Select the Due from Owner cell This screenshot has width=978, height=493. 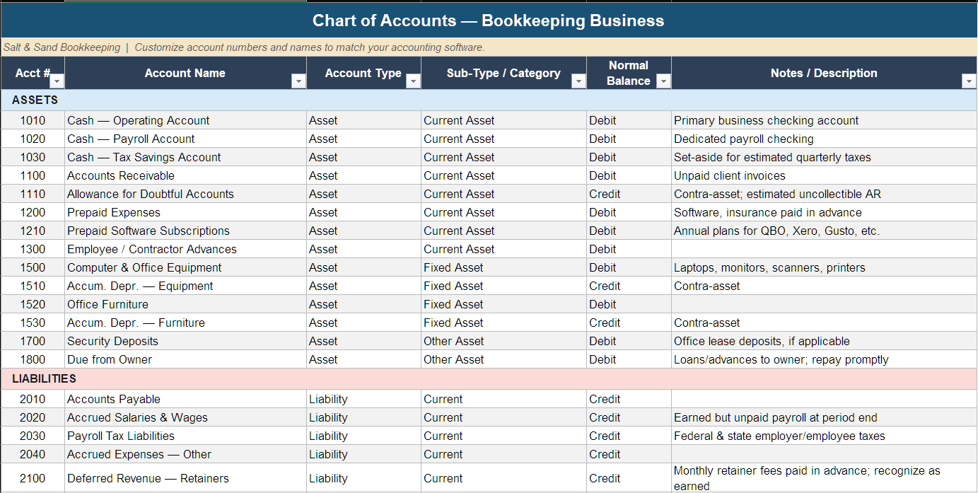pyautogui.click(x=185, y=359)
